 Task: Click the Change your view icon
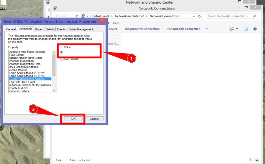(x=232, y=29)
